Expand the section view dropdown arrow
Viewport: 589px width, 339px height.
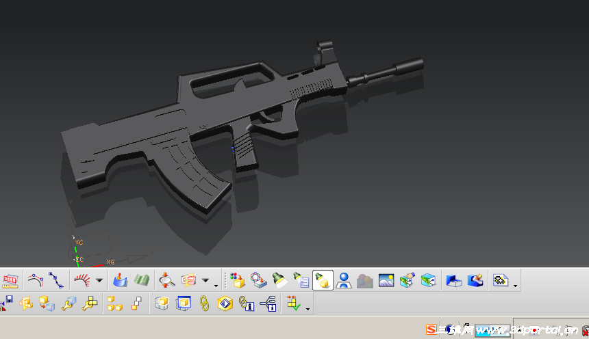[205, 280]
